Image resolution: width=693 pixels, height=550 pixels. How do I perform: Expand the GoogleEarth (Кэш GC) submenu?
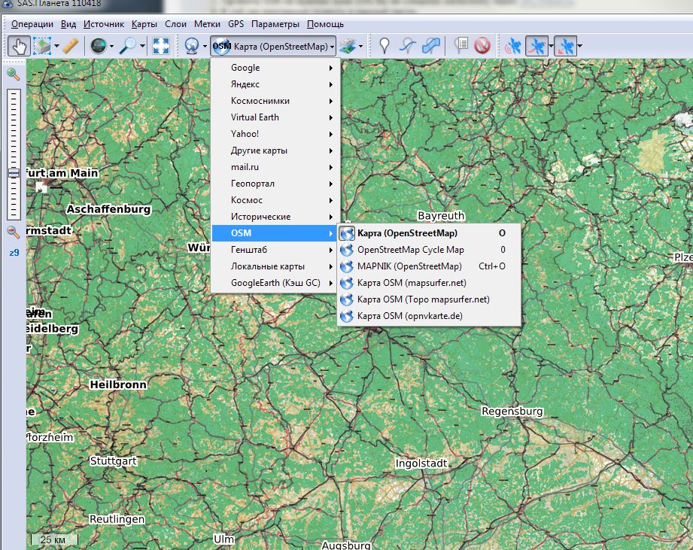pyautogui.click(x=275, y=283)
